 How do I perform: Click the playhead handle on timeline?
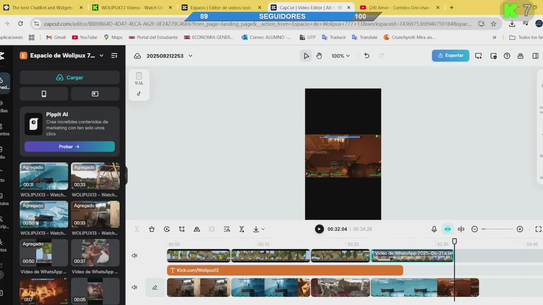pyautogui.click(x=454, y=241)
